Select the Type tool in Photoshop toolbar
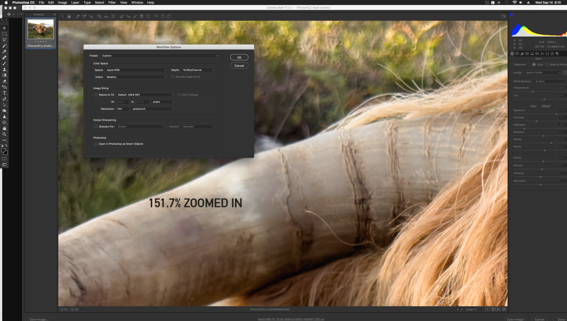The image size is (567, 321). click(4, 93)
